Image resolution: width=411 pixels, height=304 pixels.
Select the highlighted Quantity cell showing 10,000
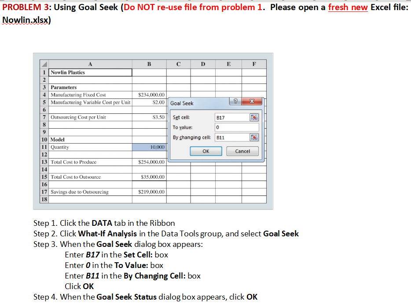149,147
